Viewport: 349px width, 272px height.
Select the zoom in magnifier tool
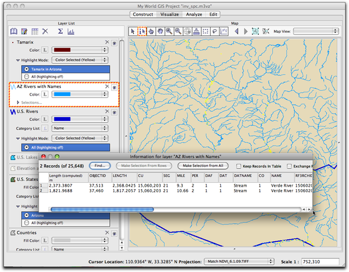click(x=169, y=31)
